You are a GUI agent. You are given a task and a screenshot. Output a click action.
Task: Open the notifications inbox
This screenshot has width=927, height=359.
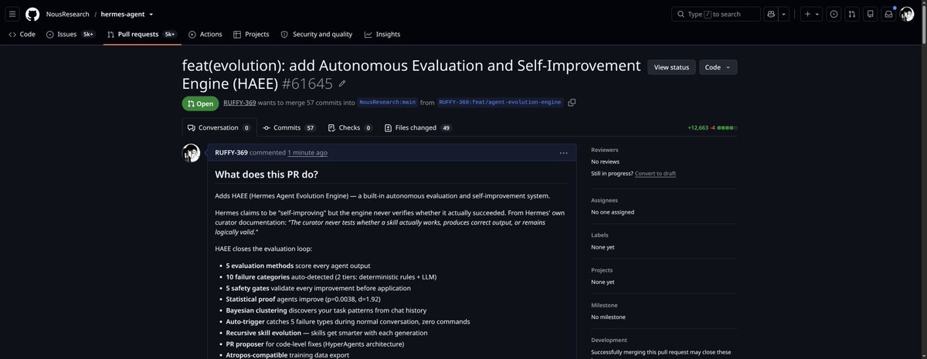click(889, 14)
